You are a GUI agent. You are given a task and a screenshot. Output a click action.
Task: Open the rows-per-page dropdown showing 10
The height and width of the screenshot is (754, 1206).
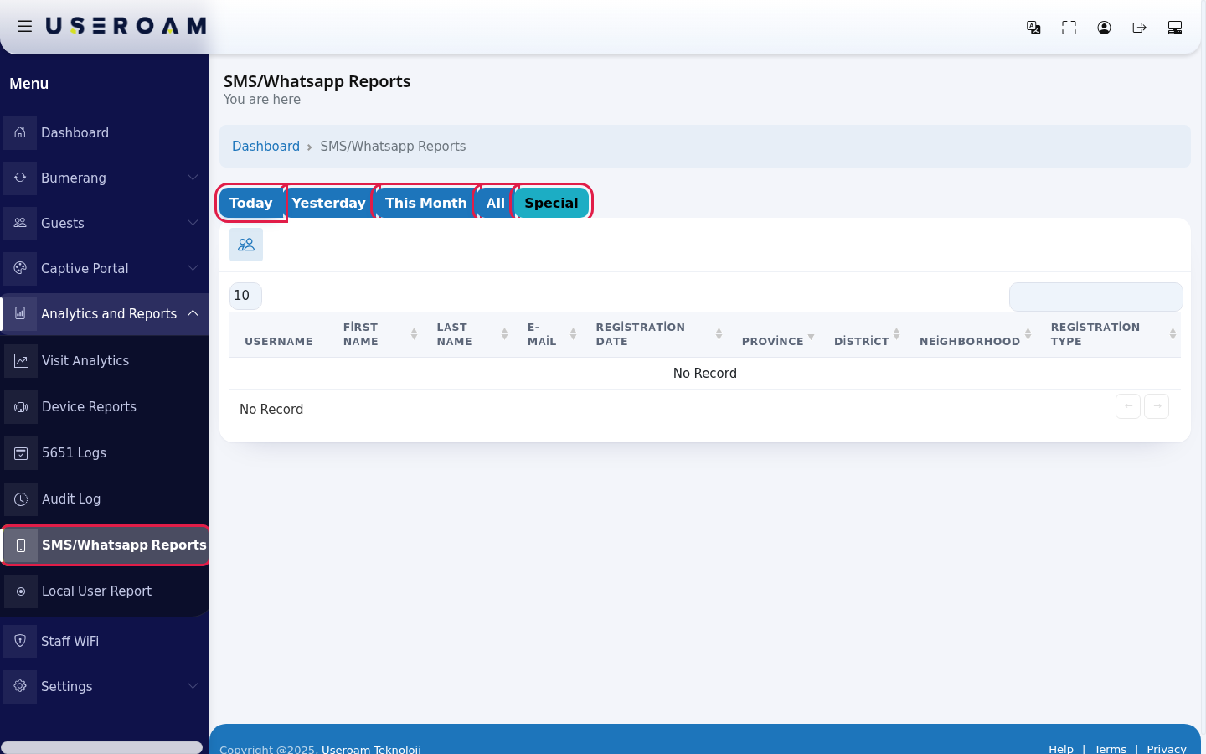click(x=245, y=296)
